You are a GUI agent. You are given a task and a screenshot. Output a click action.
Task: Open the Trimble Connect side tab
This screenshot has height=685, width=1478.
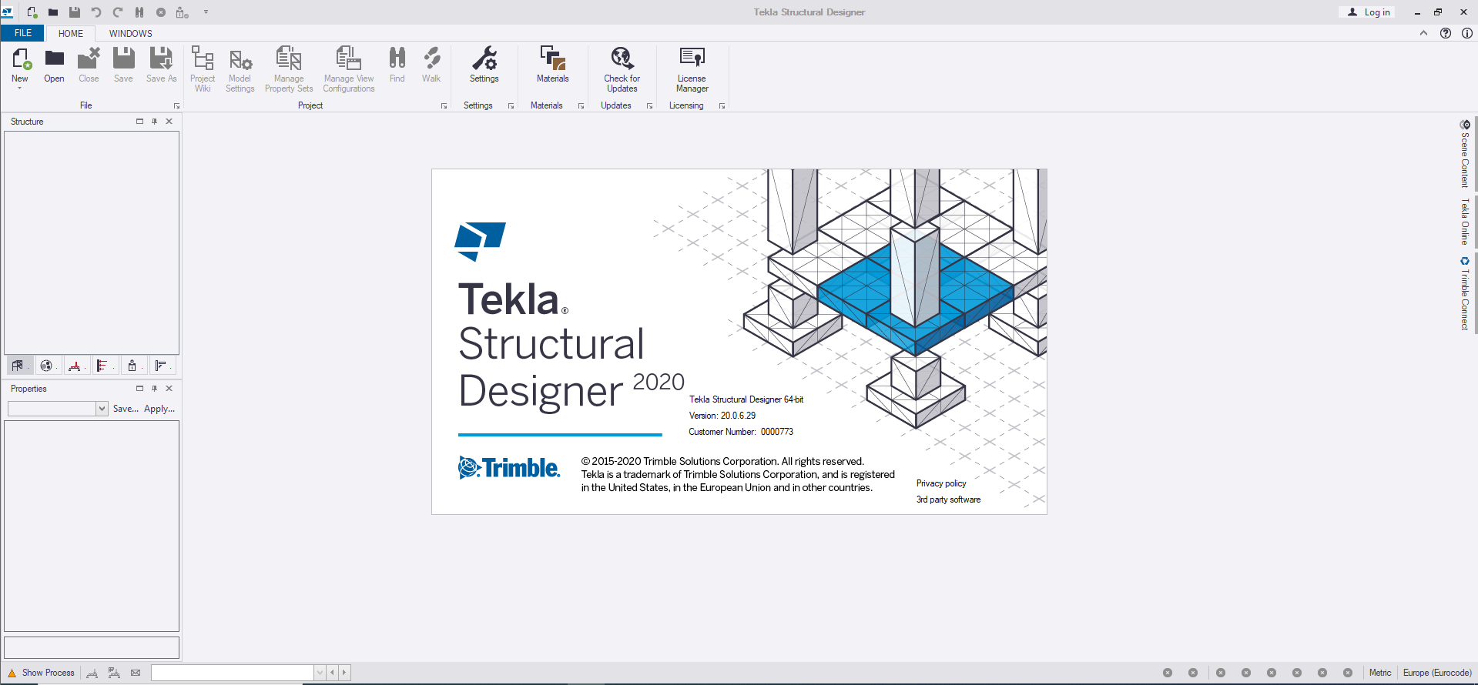1465,293
